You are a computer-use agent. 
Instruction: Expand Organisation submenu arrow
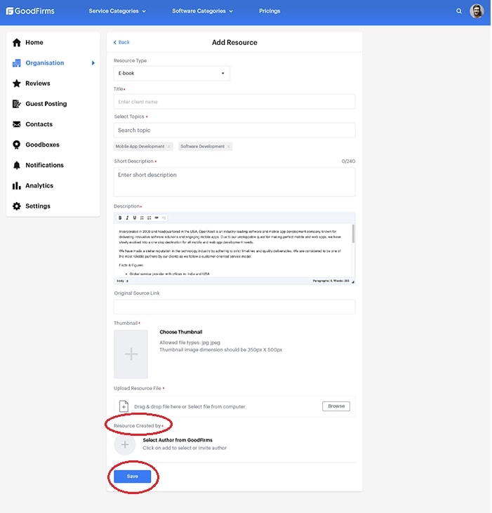pyautogui.click(x=93, y=63)
